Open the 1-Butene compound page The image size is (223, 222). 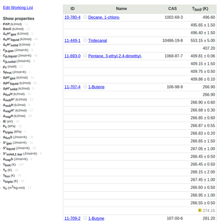point(96,87)
